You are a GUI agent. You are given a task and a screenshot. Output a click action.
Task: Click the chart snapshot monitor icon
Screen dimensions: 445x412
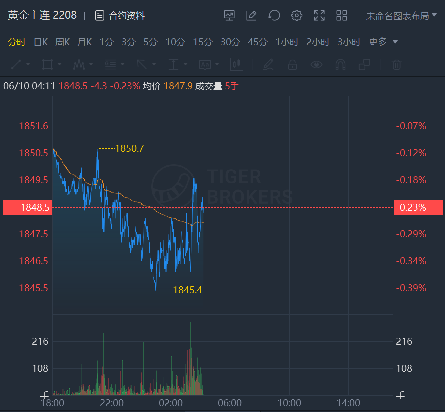(229, 16)
